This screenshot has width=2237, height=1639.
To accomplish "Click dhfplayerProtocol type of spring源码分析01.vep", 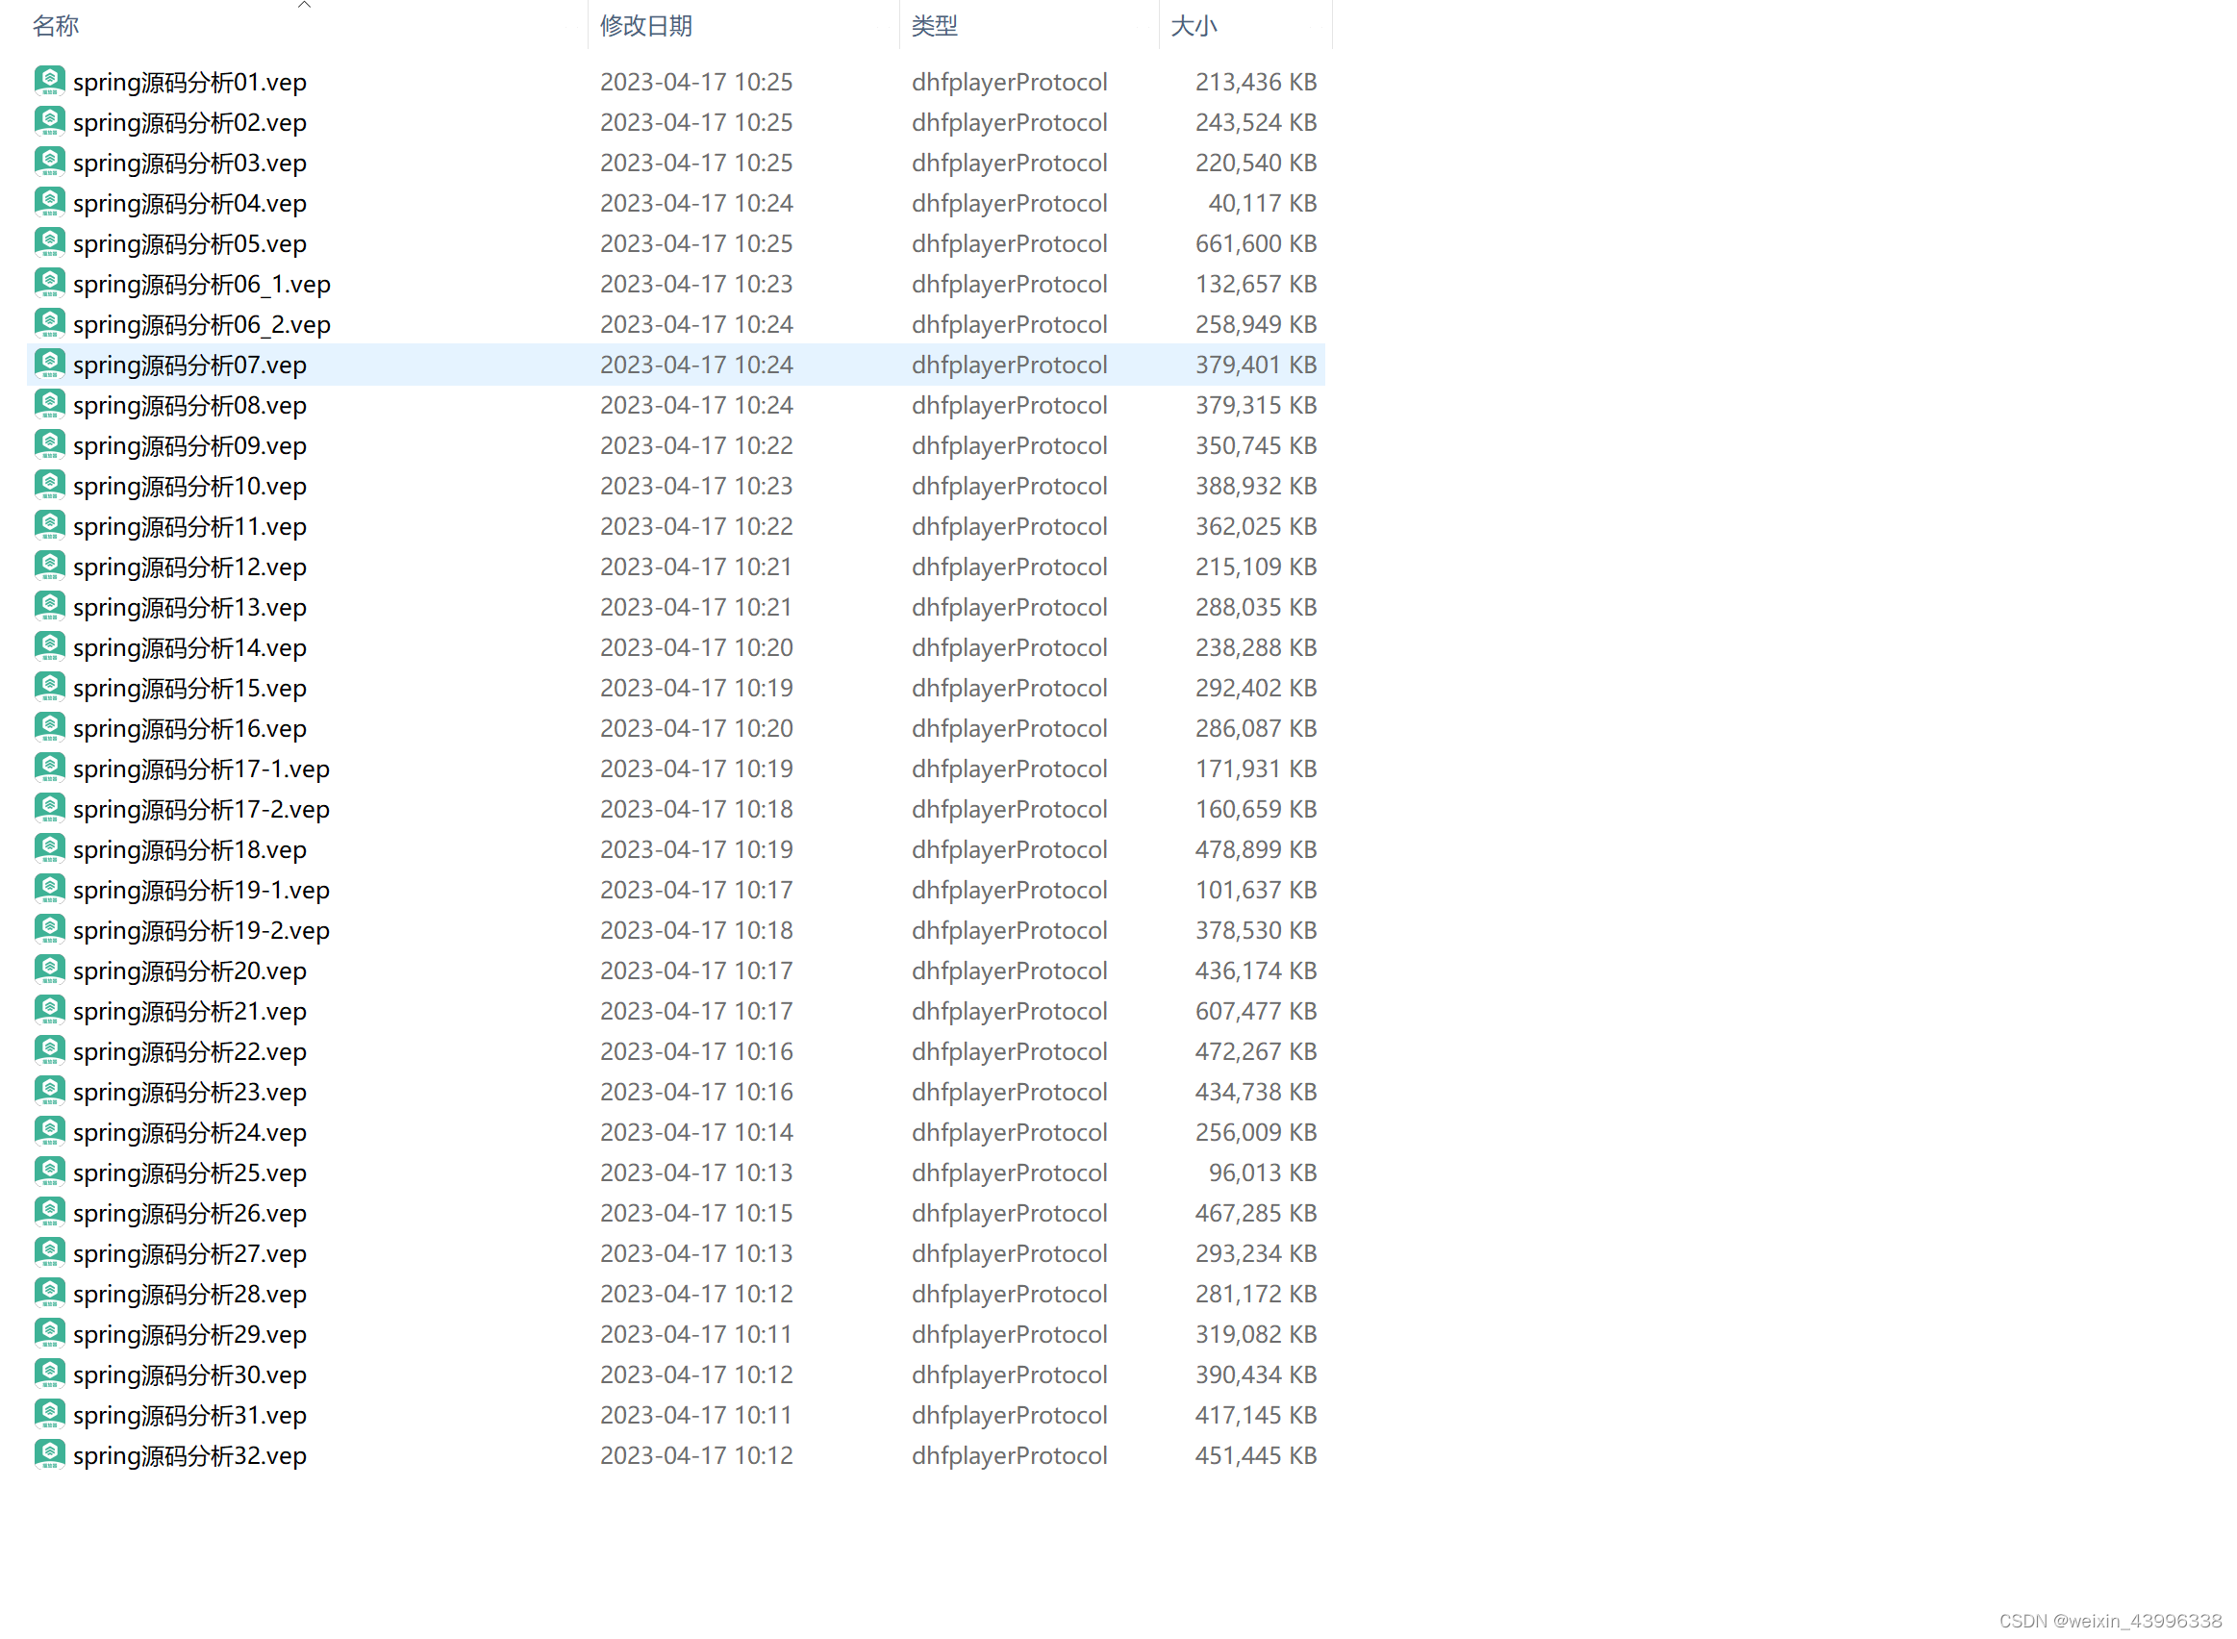I will 1010,82.
